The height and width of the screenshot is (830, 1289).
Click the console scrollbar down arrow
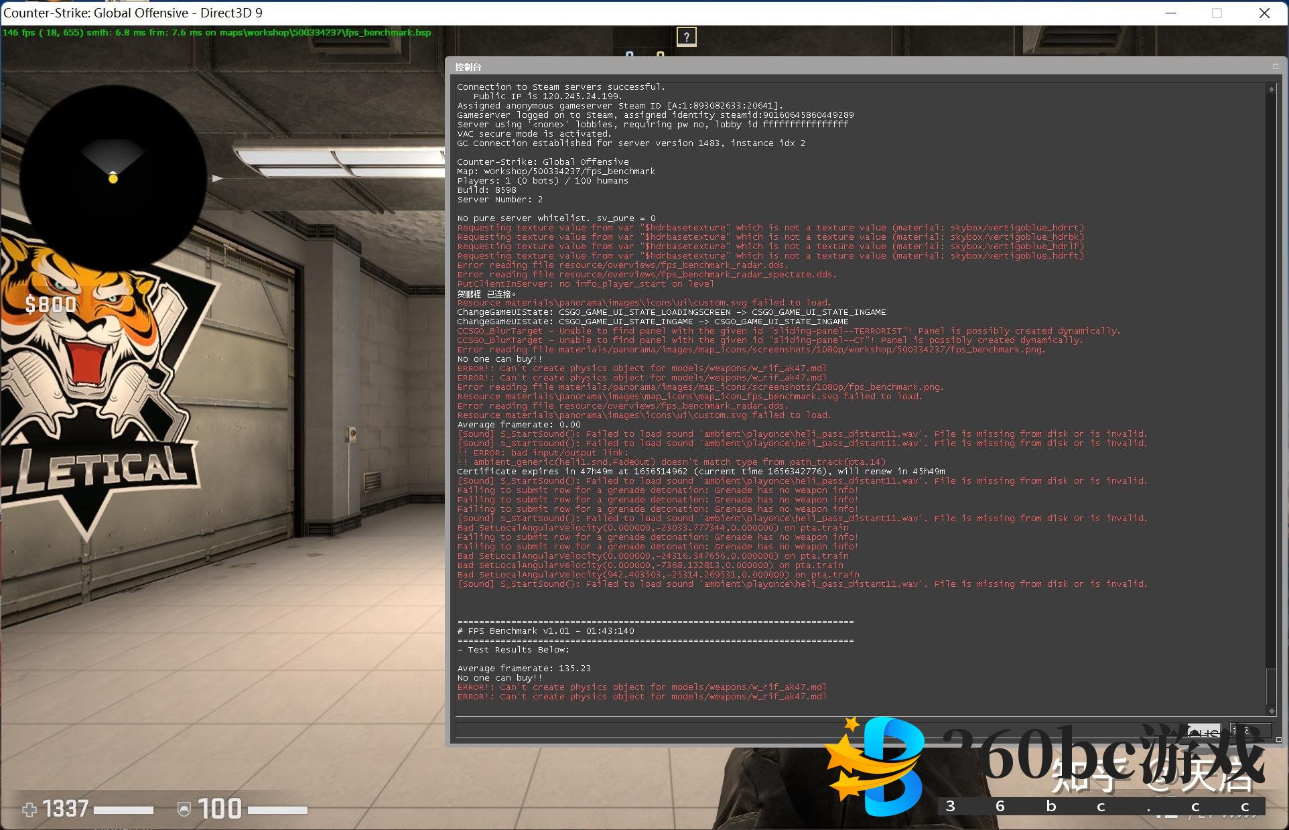[x=1271, y=711]
